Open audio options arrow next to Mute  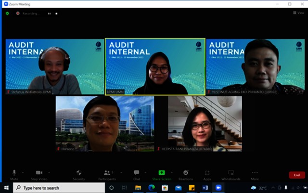[23, 173]
